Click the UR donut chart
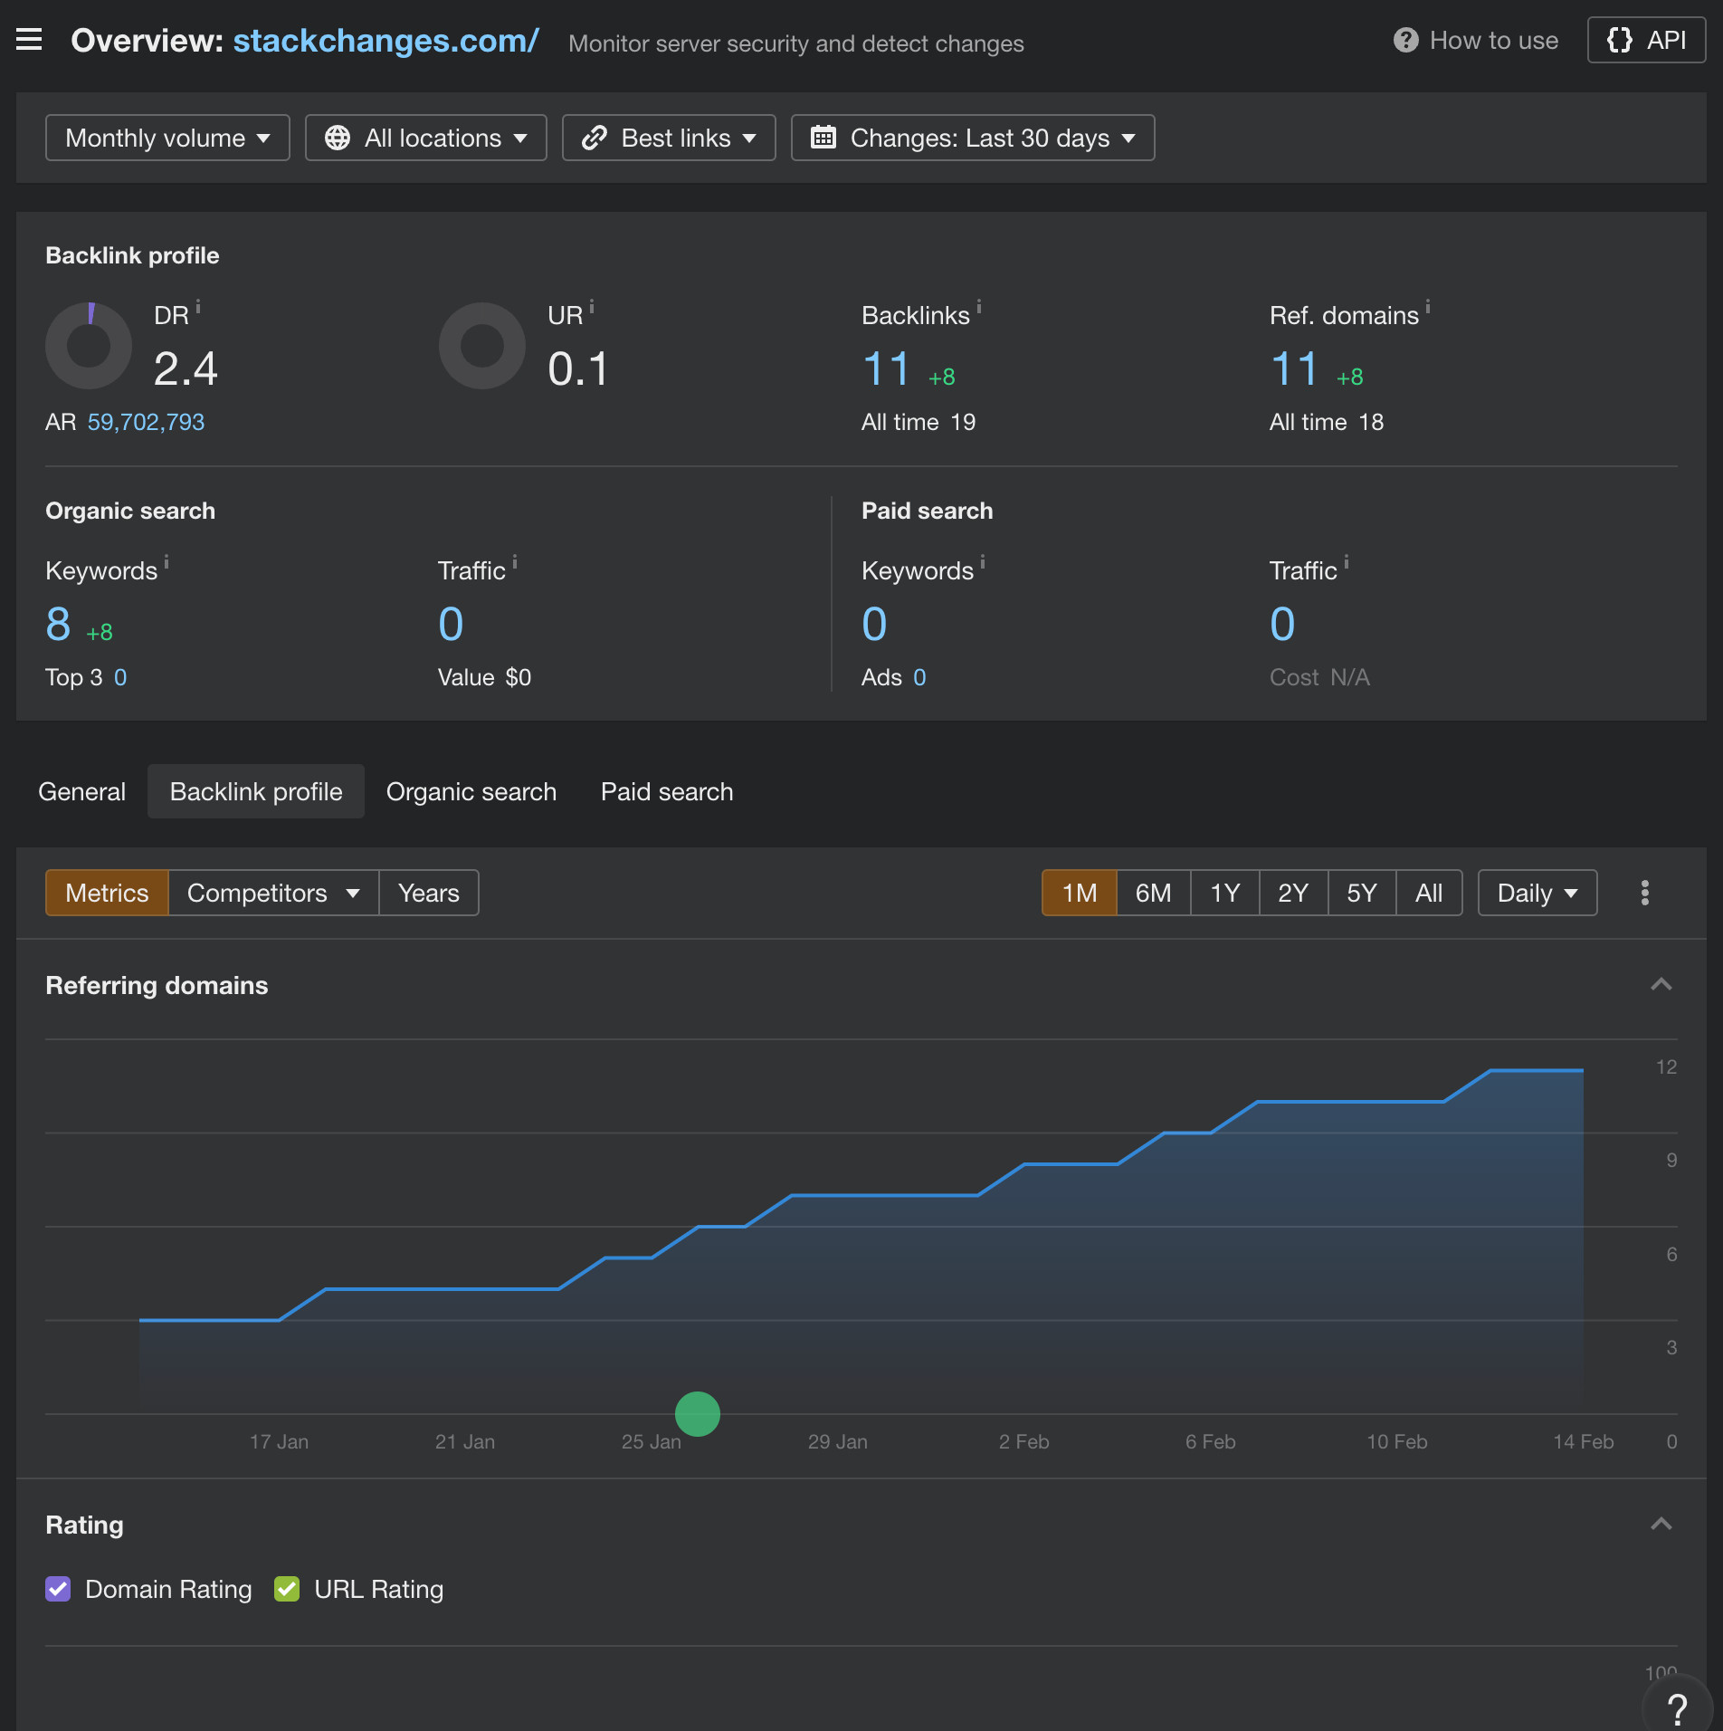Image resolution: width=1723 pixels, height=1731 pixels. [x=482, y=346]
